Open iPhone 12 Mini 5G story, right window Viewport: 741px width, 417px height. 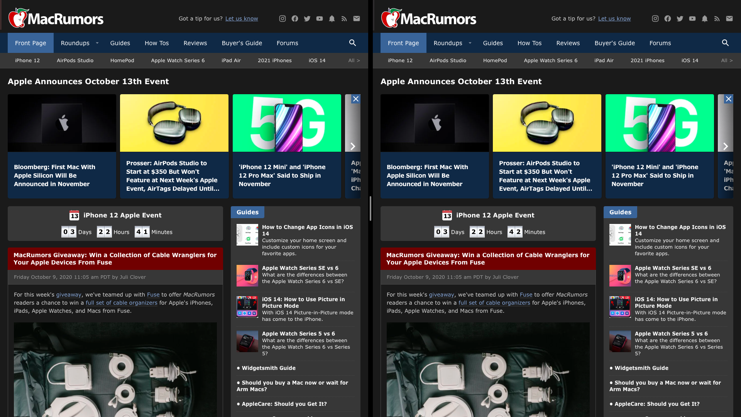pos(660,146)
